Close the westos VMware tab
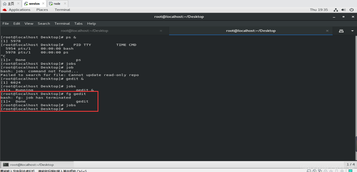 pyautogui.click(x=43, y=4)
